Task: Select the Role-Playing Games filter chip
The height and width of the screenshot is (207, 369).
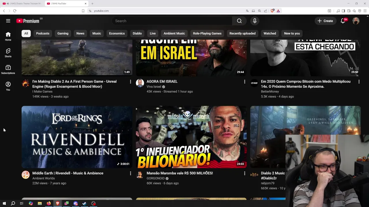Action: 207,33
